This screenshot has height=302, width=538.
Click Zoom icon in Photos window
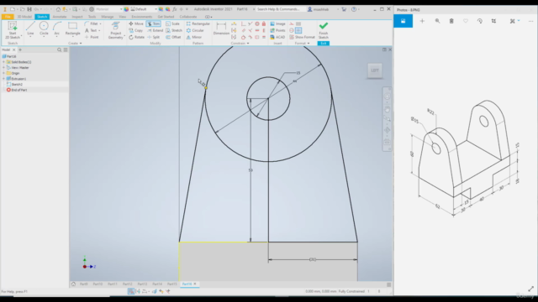pos(437,21)
